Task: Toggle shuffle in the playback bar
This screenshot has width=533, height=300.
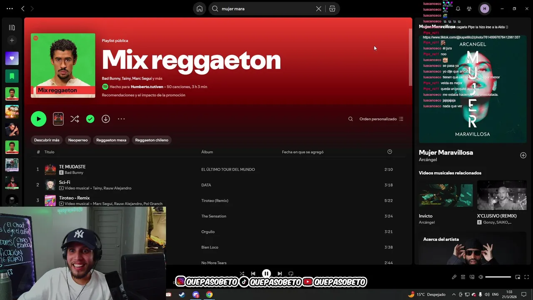Action: point(242,274)
